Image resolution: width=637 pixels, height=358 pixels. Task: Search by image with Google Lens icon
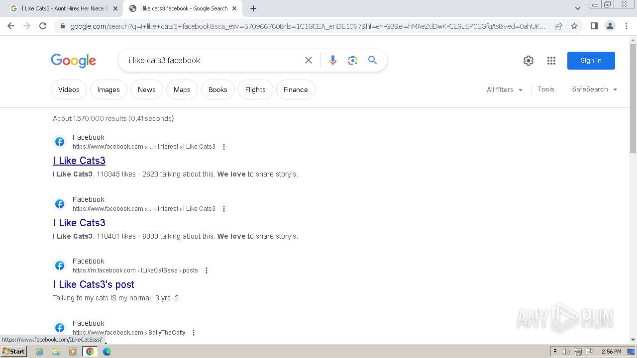353,60
